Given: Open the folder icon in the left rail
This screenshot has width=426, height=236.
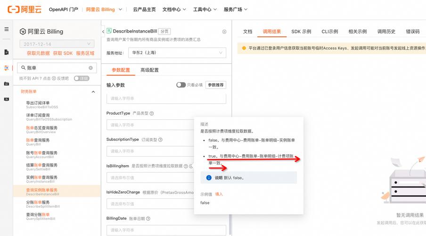Looking at the screenshot, I should [7, 84].
